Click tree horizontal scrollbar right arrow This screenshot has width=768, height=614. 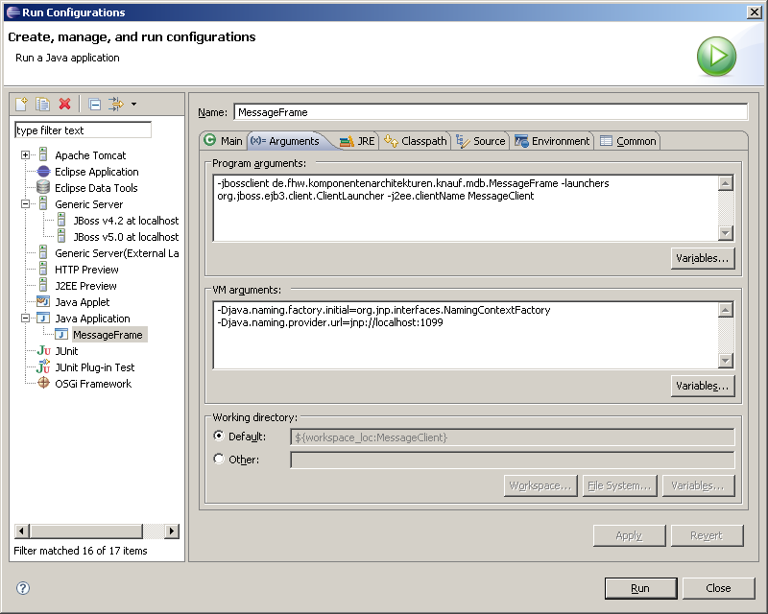point(172,531)
